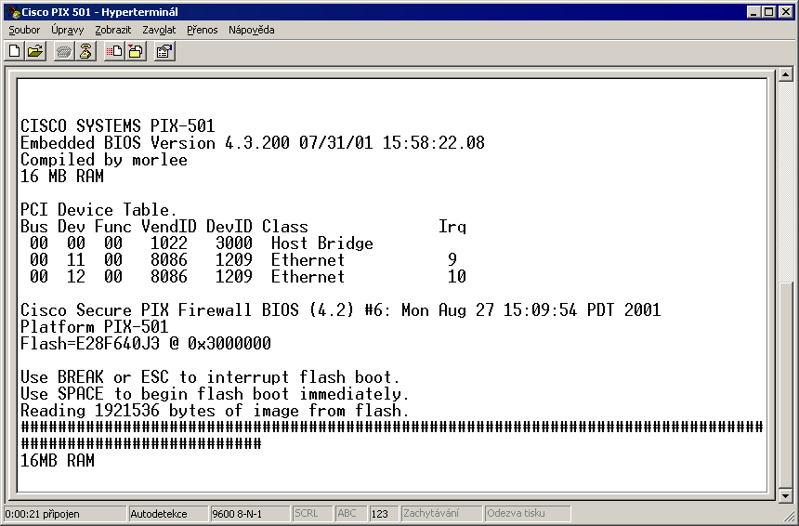
Task: Click the 'Autodetekce' status bar field
Action: click(167, 514)
